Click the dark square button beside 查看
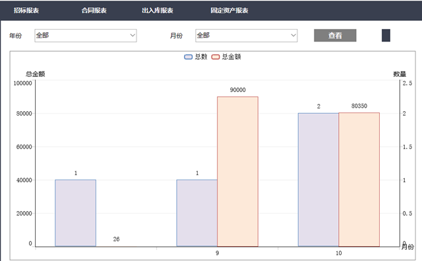 (x=386, y=36)
